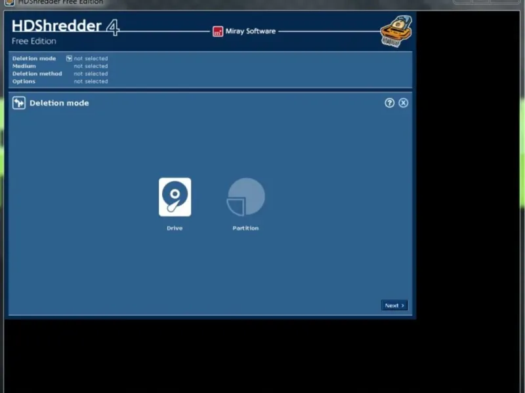
Task: Click the 'Deletion mode' status row label
Action: 34,58
